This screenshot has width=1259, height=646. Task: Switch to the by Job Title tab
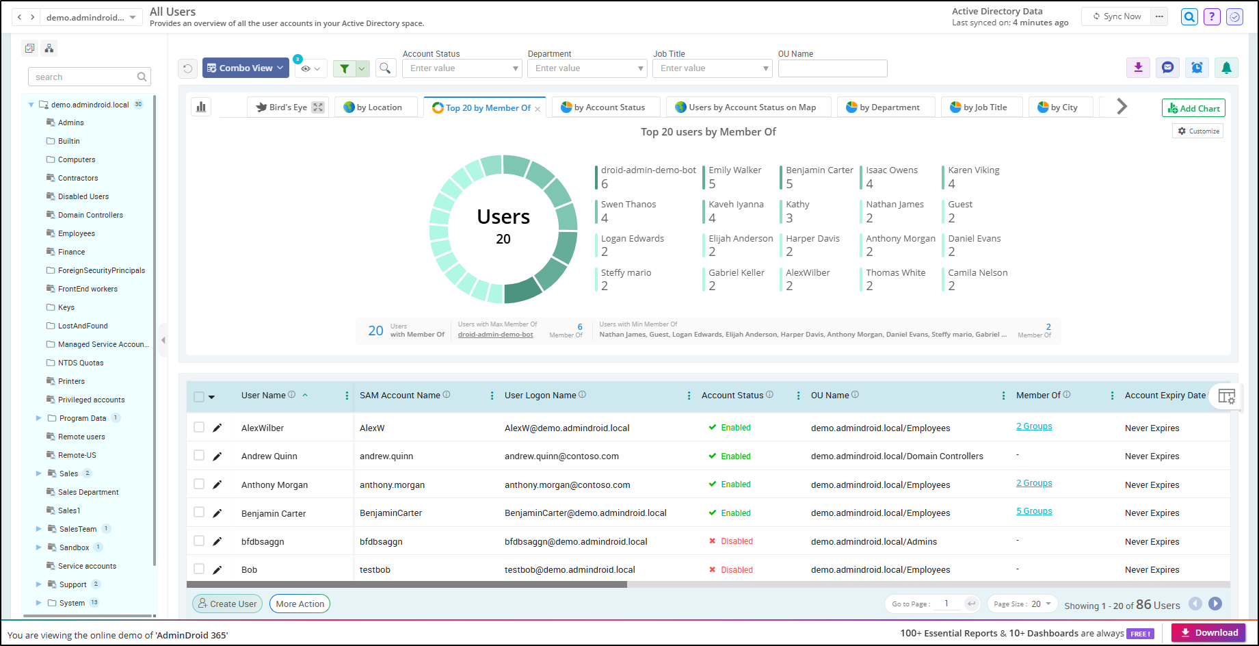982,107
